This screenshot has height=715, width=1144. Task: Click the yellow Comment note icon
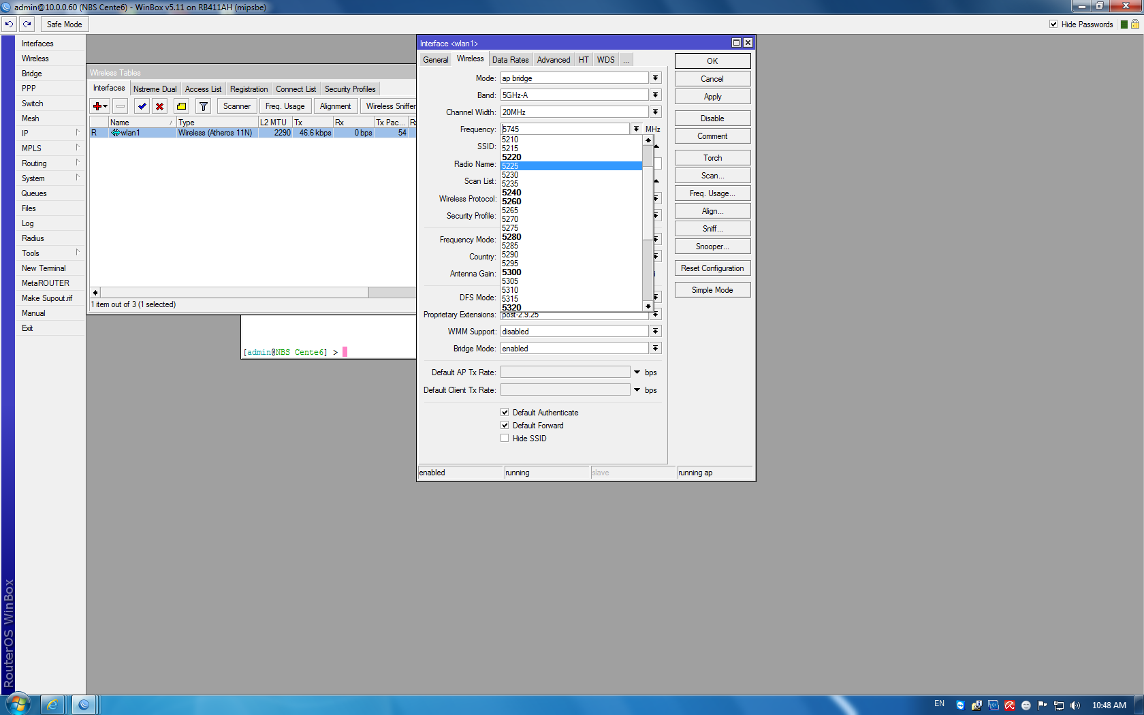click(181, 106)
